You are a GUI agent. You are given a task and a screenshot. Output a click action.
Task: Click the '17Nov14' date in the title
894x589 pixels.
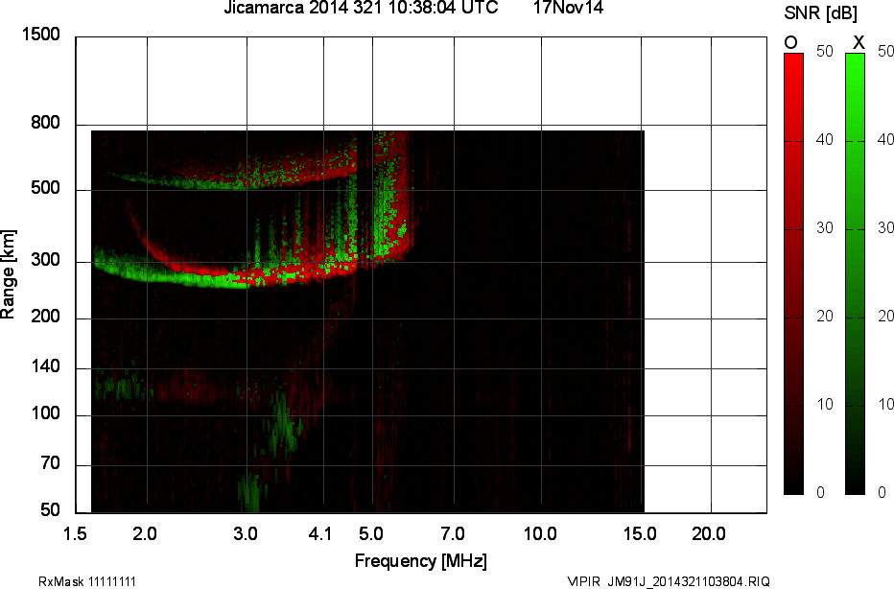coord(568,8)
